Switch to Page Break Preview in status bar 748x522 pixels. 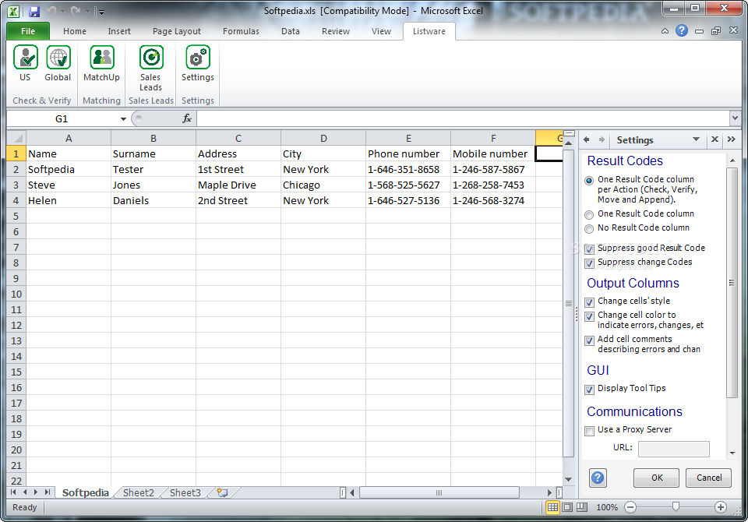coord(582,507)
